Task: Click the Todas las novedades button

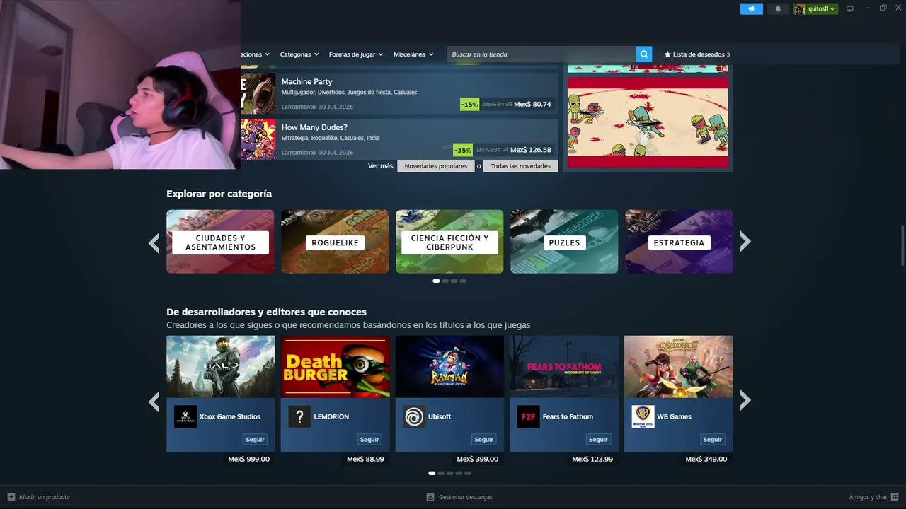Action: 520,166
